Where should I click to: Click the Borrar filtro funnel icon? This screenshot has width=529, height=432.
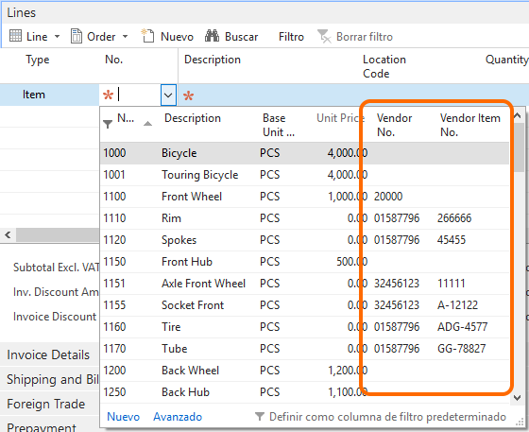click(x=324, y=36)
